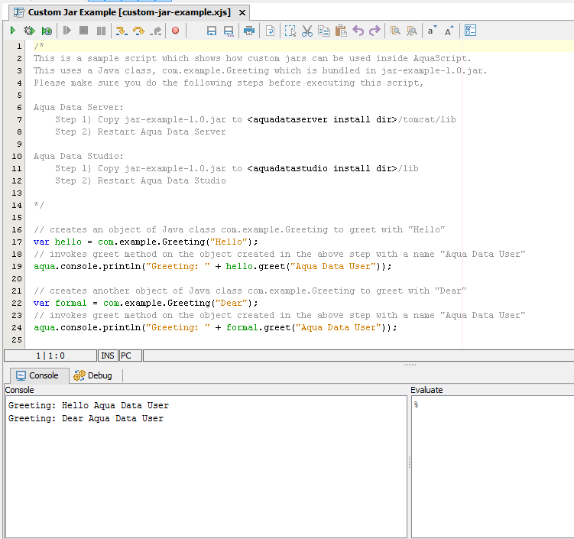Screen dimensions: 574x539
Task: Click the Print icon
Action: coord(249,31)
